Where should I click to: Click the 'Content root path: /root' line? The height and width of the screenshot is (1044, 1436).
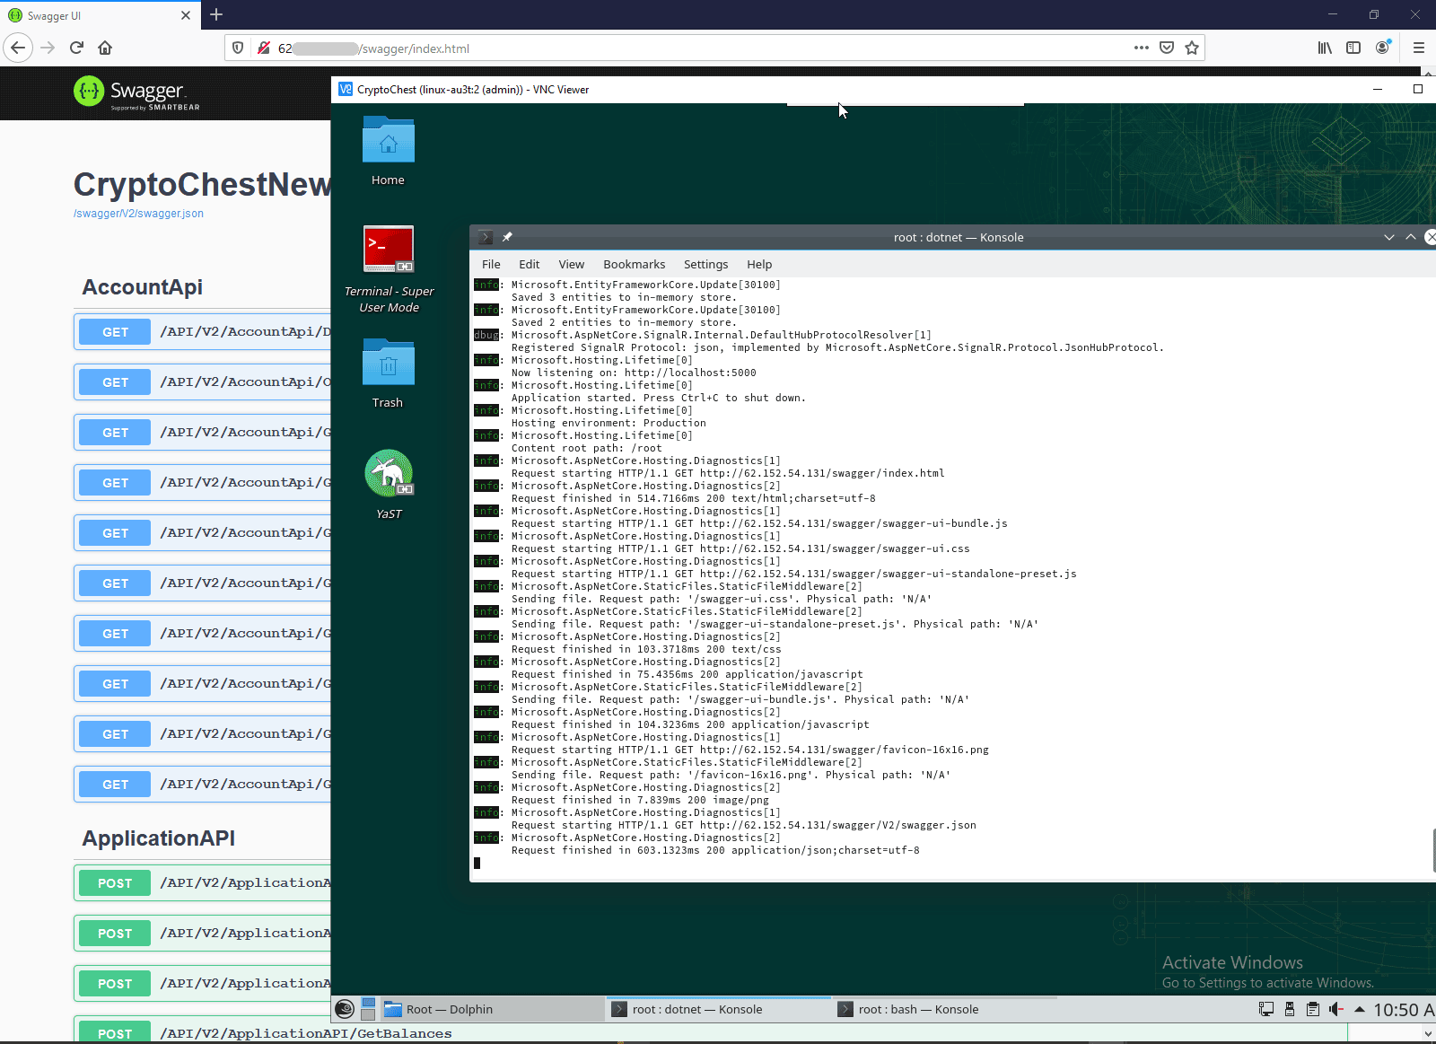click(x=586, y=448)
